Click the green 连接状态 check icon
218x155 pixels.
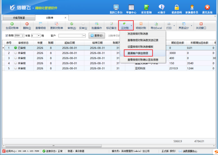(44, 151)
